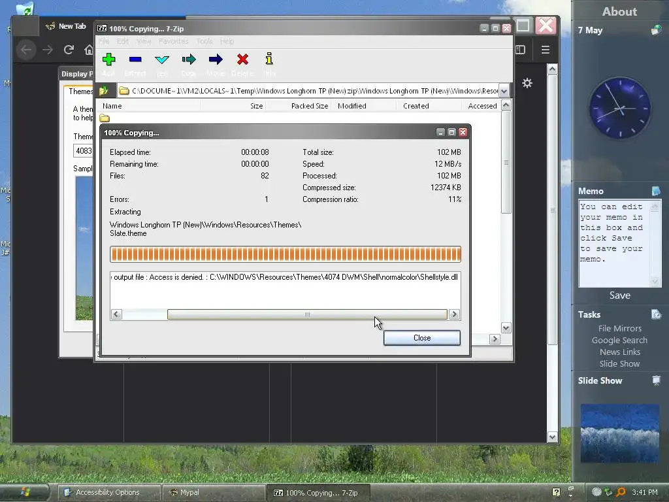Click the orange copying progress bar
The image size is (669, 502).
(x=286, y=254)
